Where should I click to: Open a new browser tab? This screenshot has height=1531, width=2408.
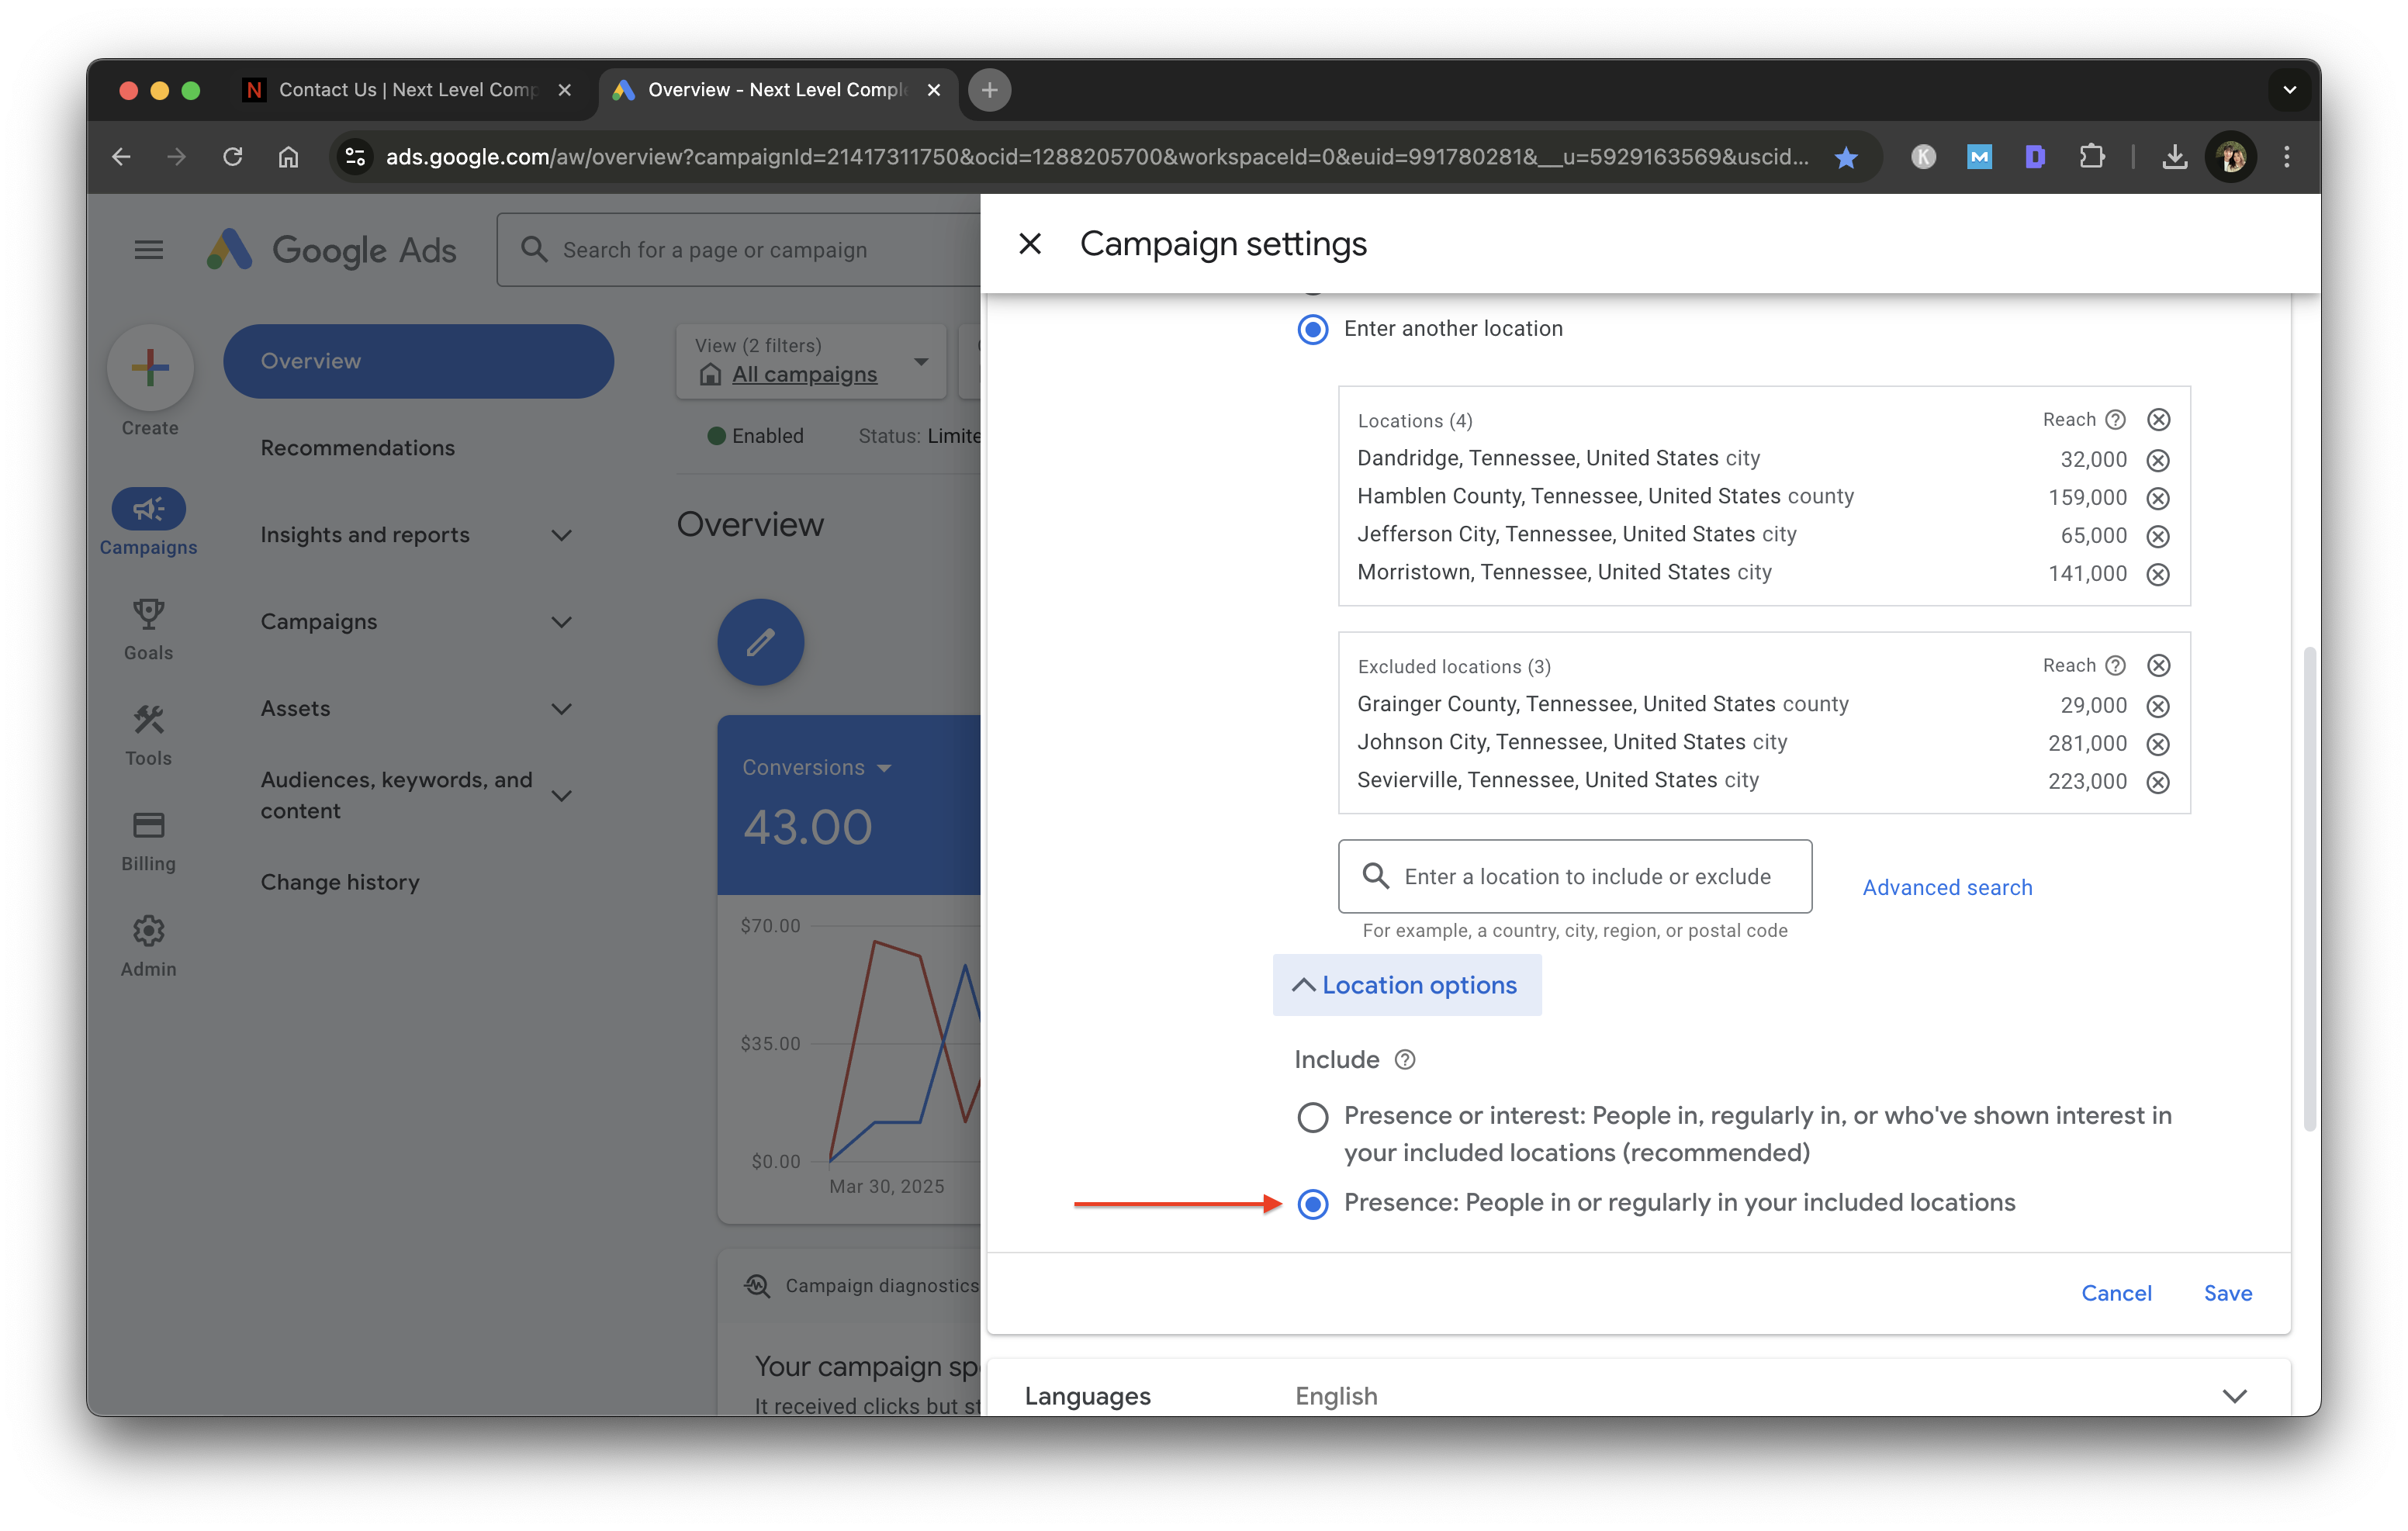point(989,90)
